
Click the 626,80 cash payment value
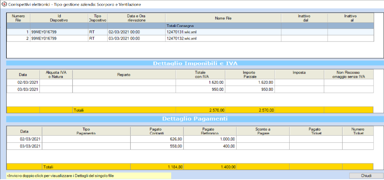tap(176, 139)
